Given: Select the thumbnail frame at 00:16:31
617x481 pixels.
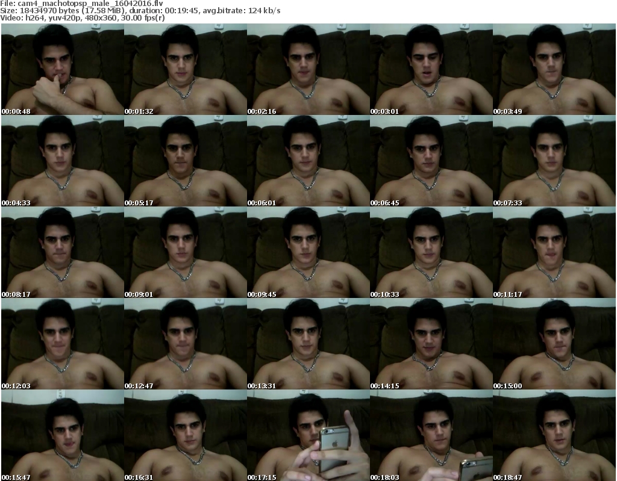Looking at the screenshot, I should [x=186, y=435].
